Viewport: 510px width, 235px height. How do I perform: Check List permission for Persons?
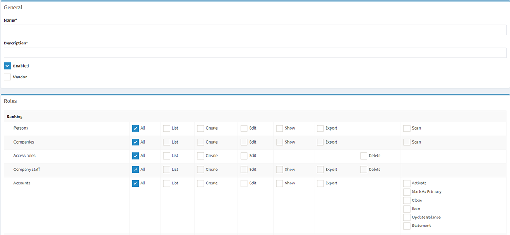[167, 128]
